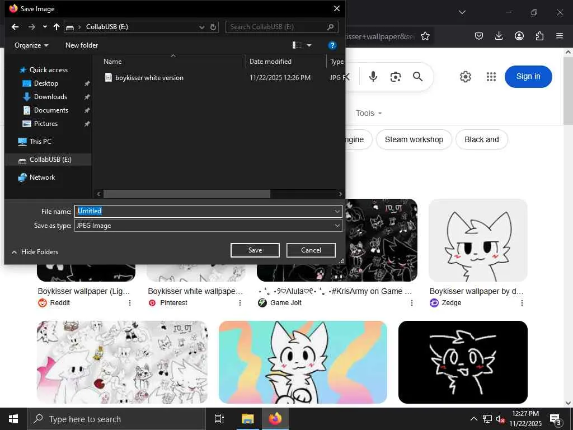Select Network in the navigation pane
This screenshot has height=430, width=573.
(x=42, y=177)
